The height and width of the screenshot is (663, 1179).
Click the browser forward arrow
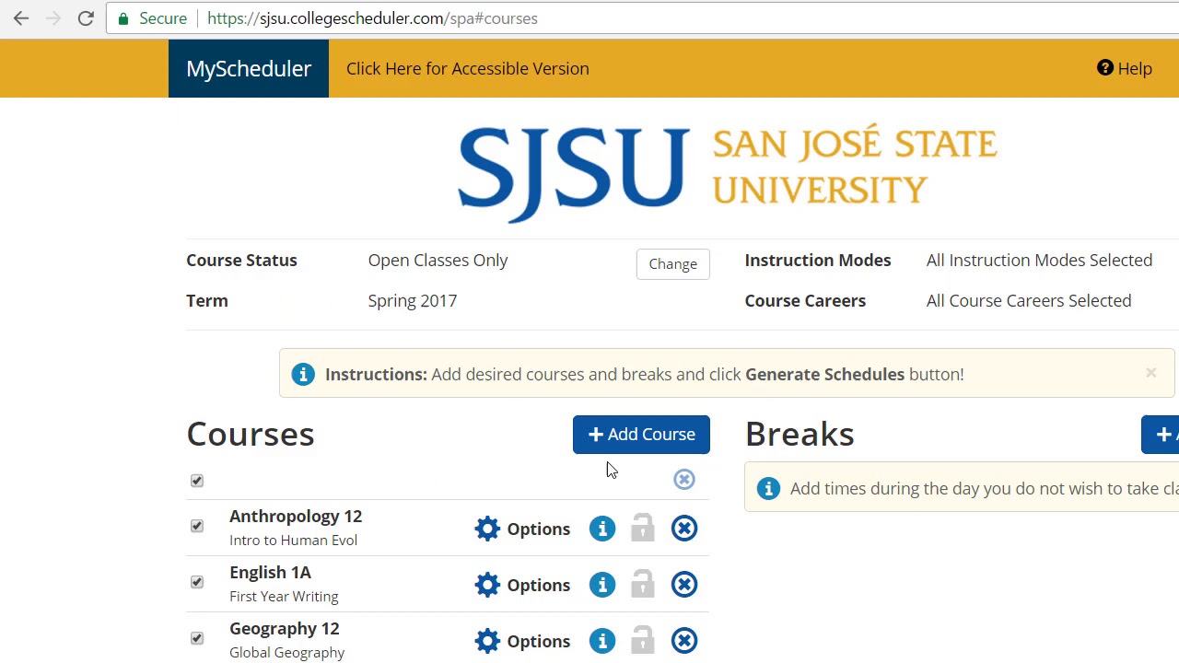click(53, 18)
